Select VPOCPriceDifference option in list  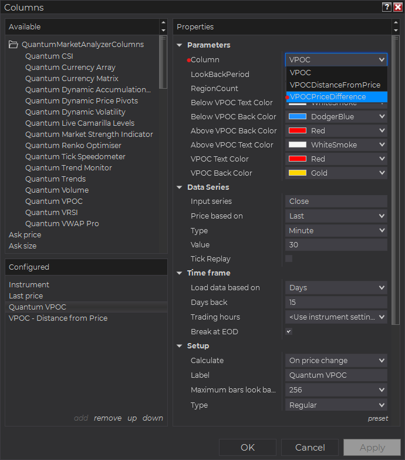click(x=337, y=97)
